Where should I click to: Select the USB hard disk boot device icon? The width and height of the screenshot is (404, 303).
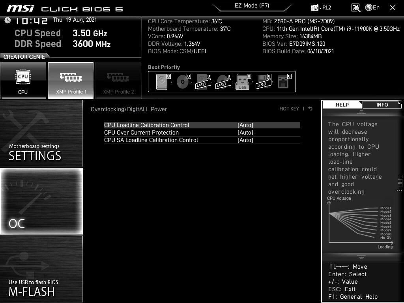click(x=203, y=82)
